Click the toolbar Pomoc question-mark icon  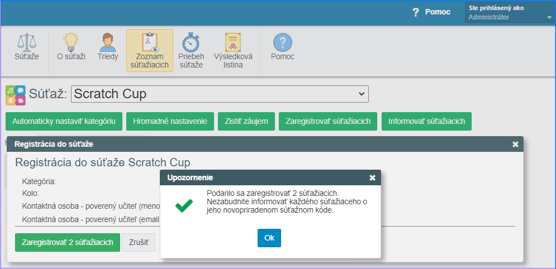click(x=283, y=42)
